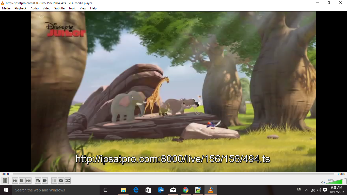Skip to next media in playlist
This screenshot has width=347, height=195.
click(28, 181)
